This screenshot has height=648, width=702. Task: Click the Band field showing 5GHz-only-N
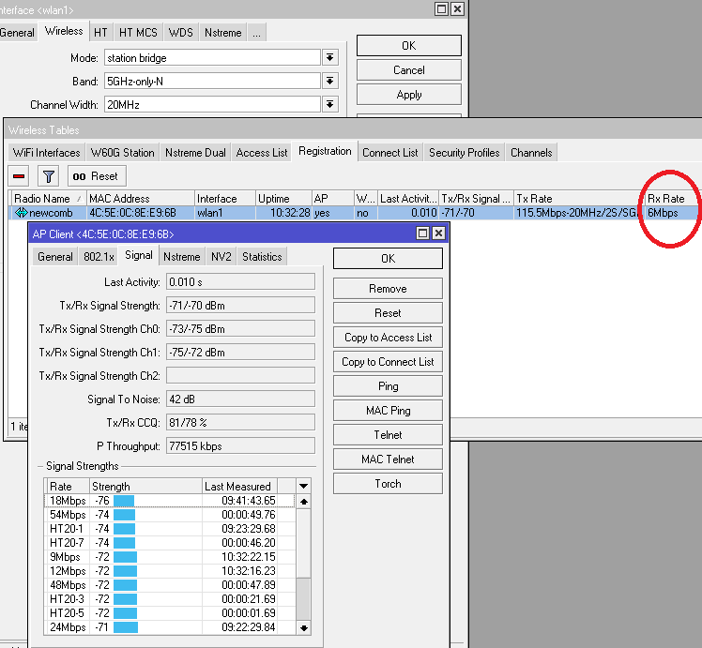[x=212, y=81]
